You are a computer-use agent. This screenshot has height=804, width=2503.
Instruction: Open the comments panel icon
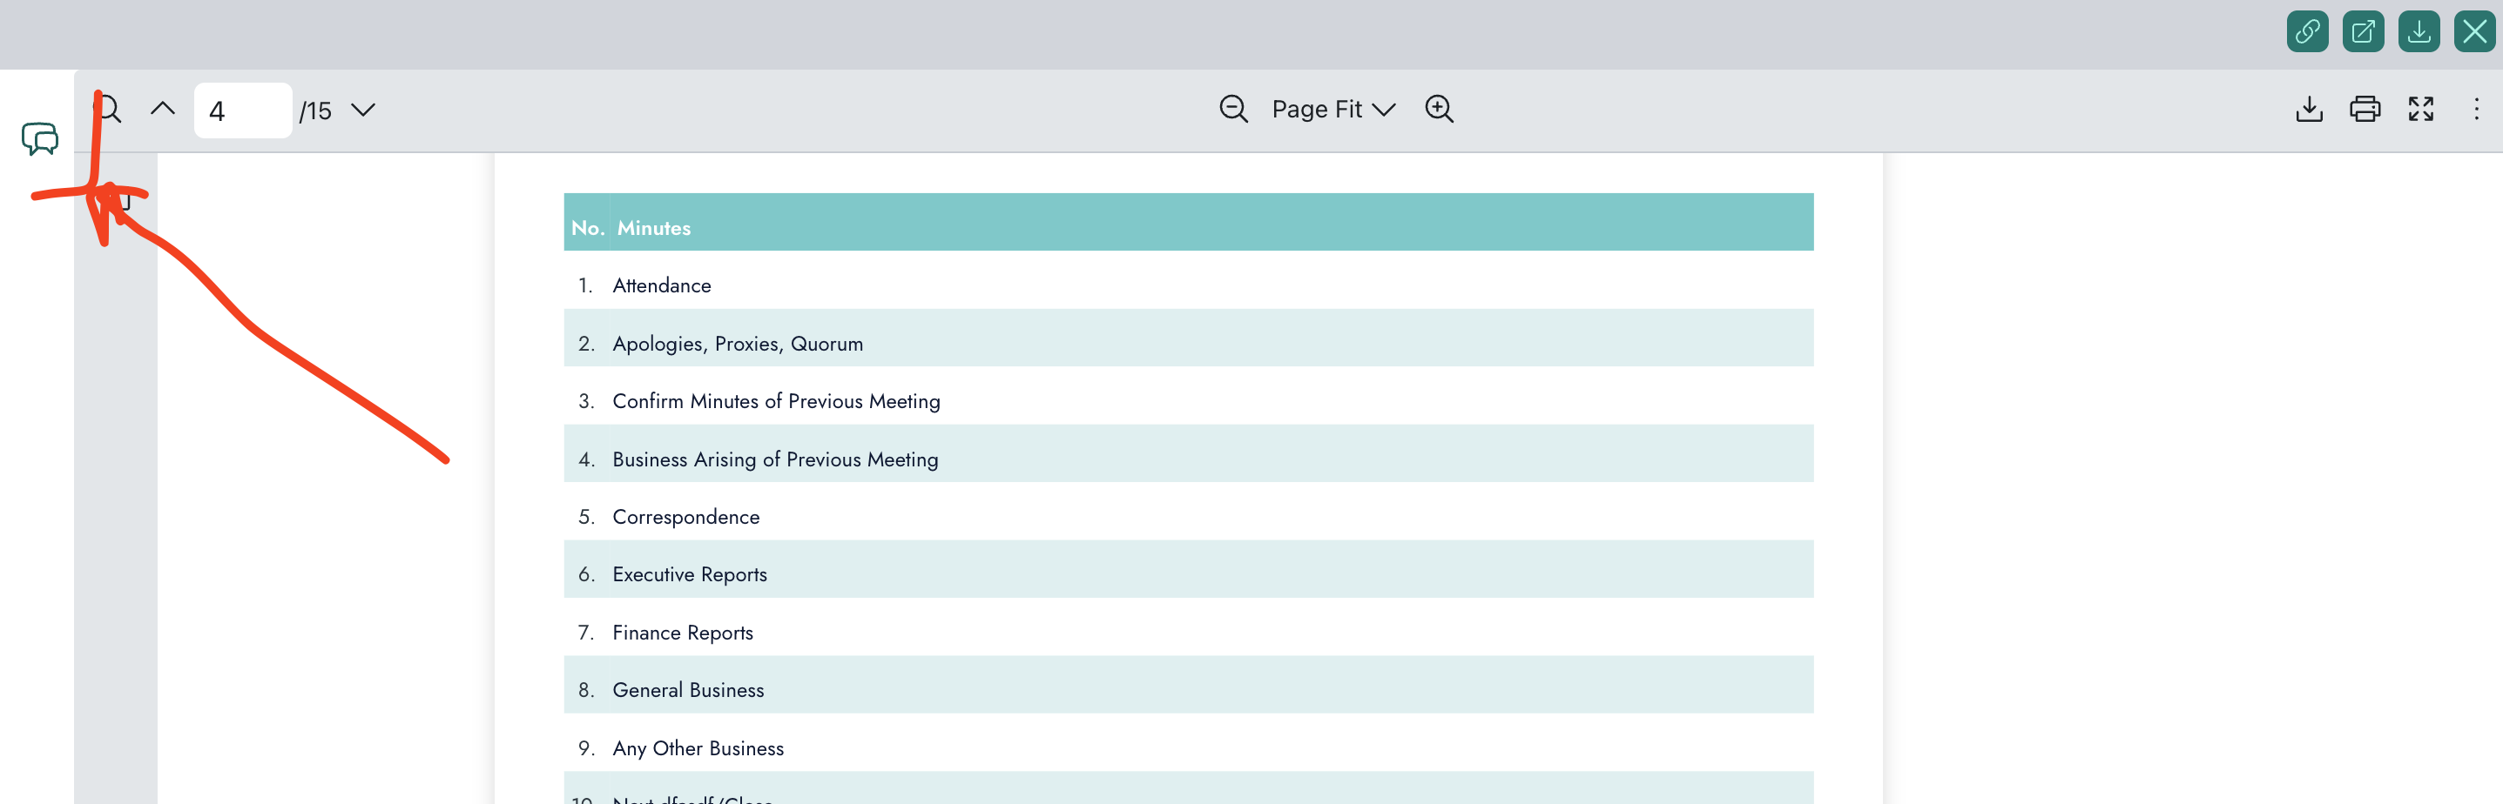pyautogui.click(x=40, y=139)
